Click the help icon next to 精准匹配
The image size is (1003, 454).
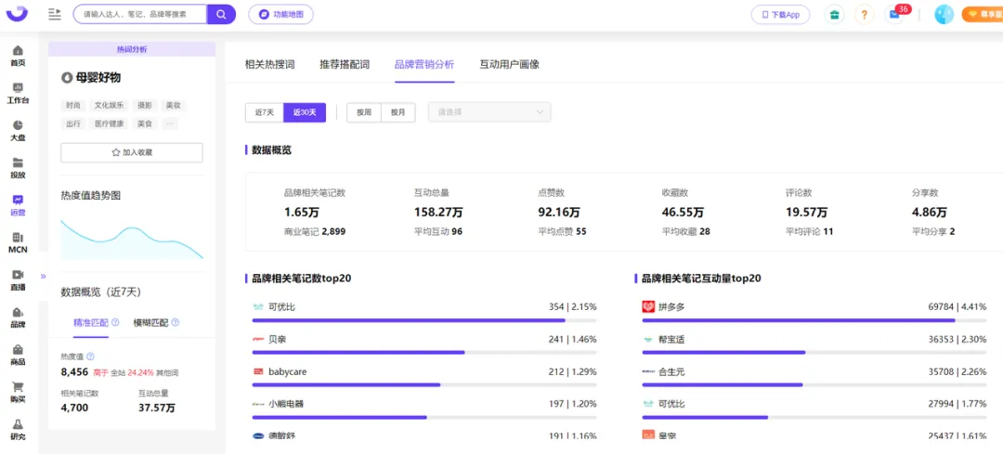click(114, 323)
